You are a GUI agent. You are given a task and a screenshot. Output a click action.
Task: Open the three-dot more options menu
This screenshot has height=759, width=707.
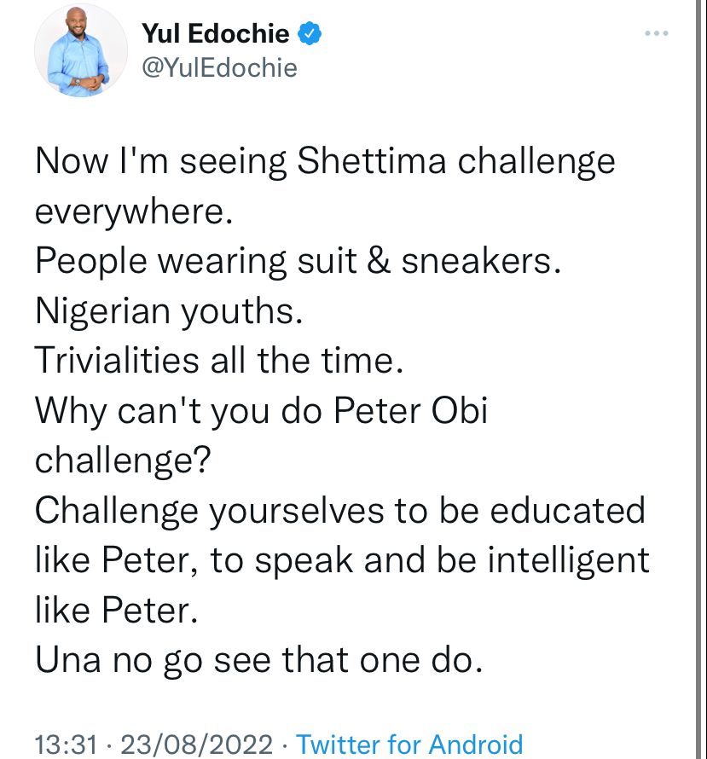(657, 33)
